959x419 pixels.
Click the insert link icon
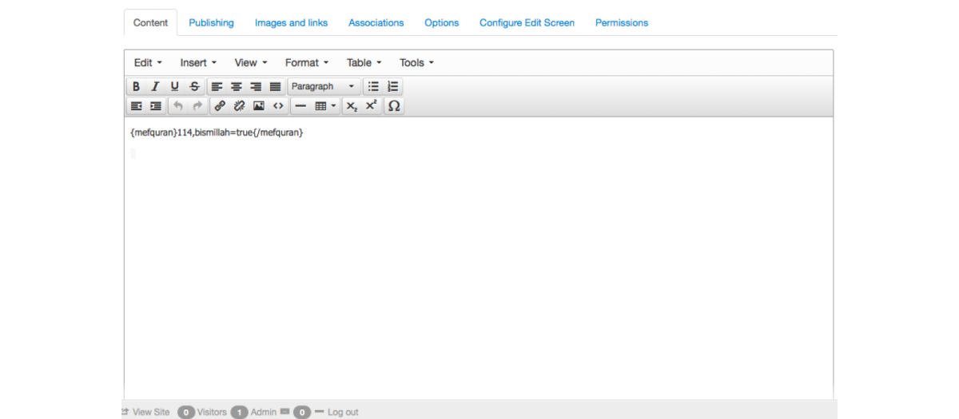[220, 105]
